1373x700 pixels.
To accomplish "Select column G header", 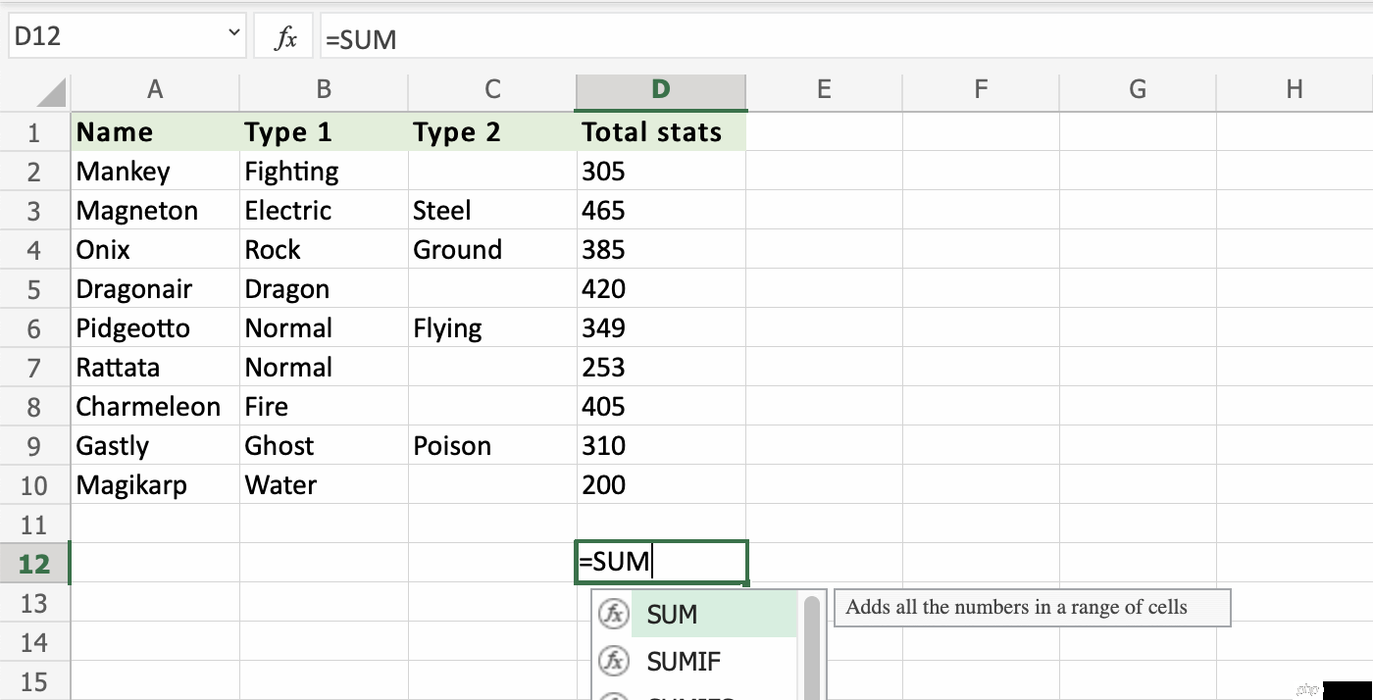I will point(1138,90).
